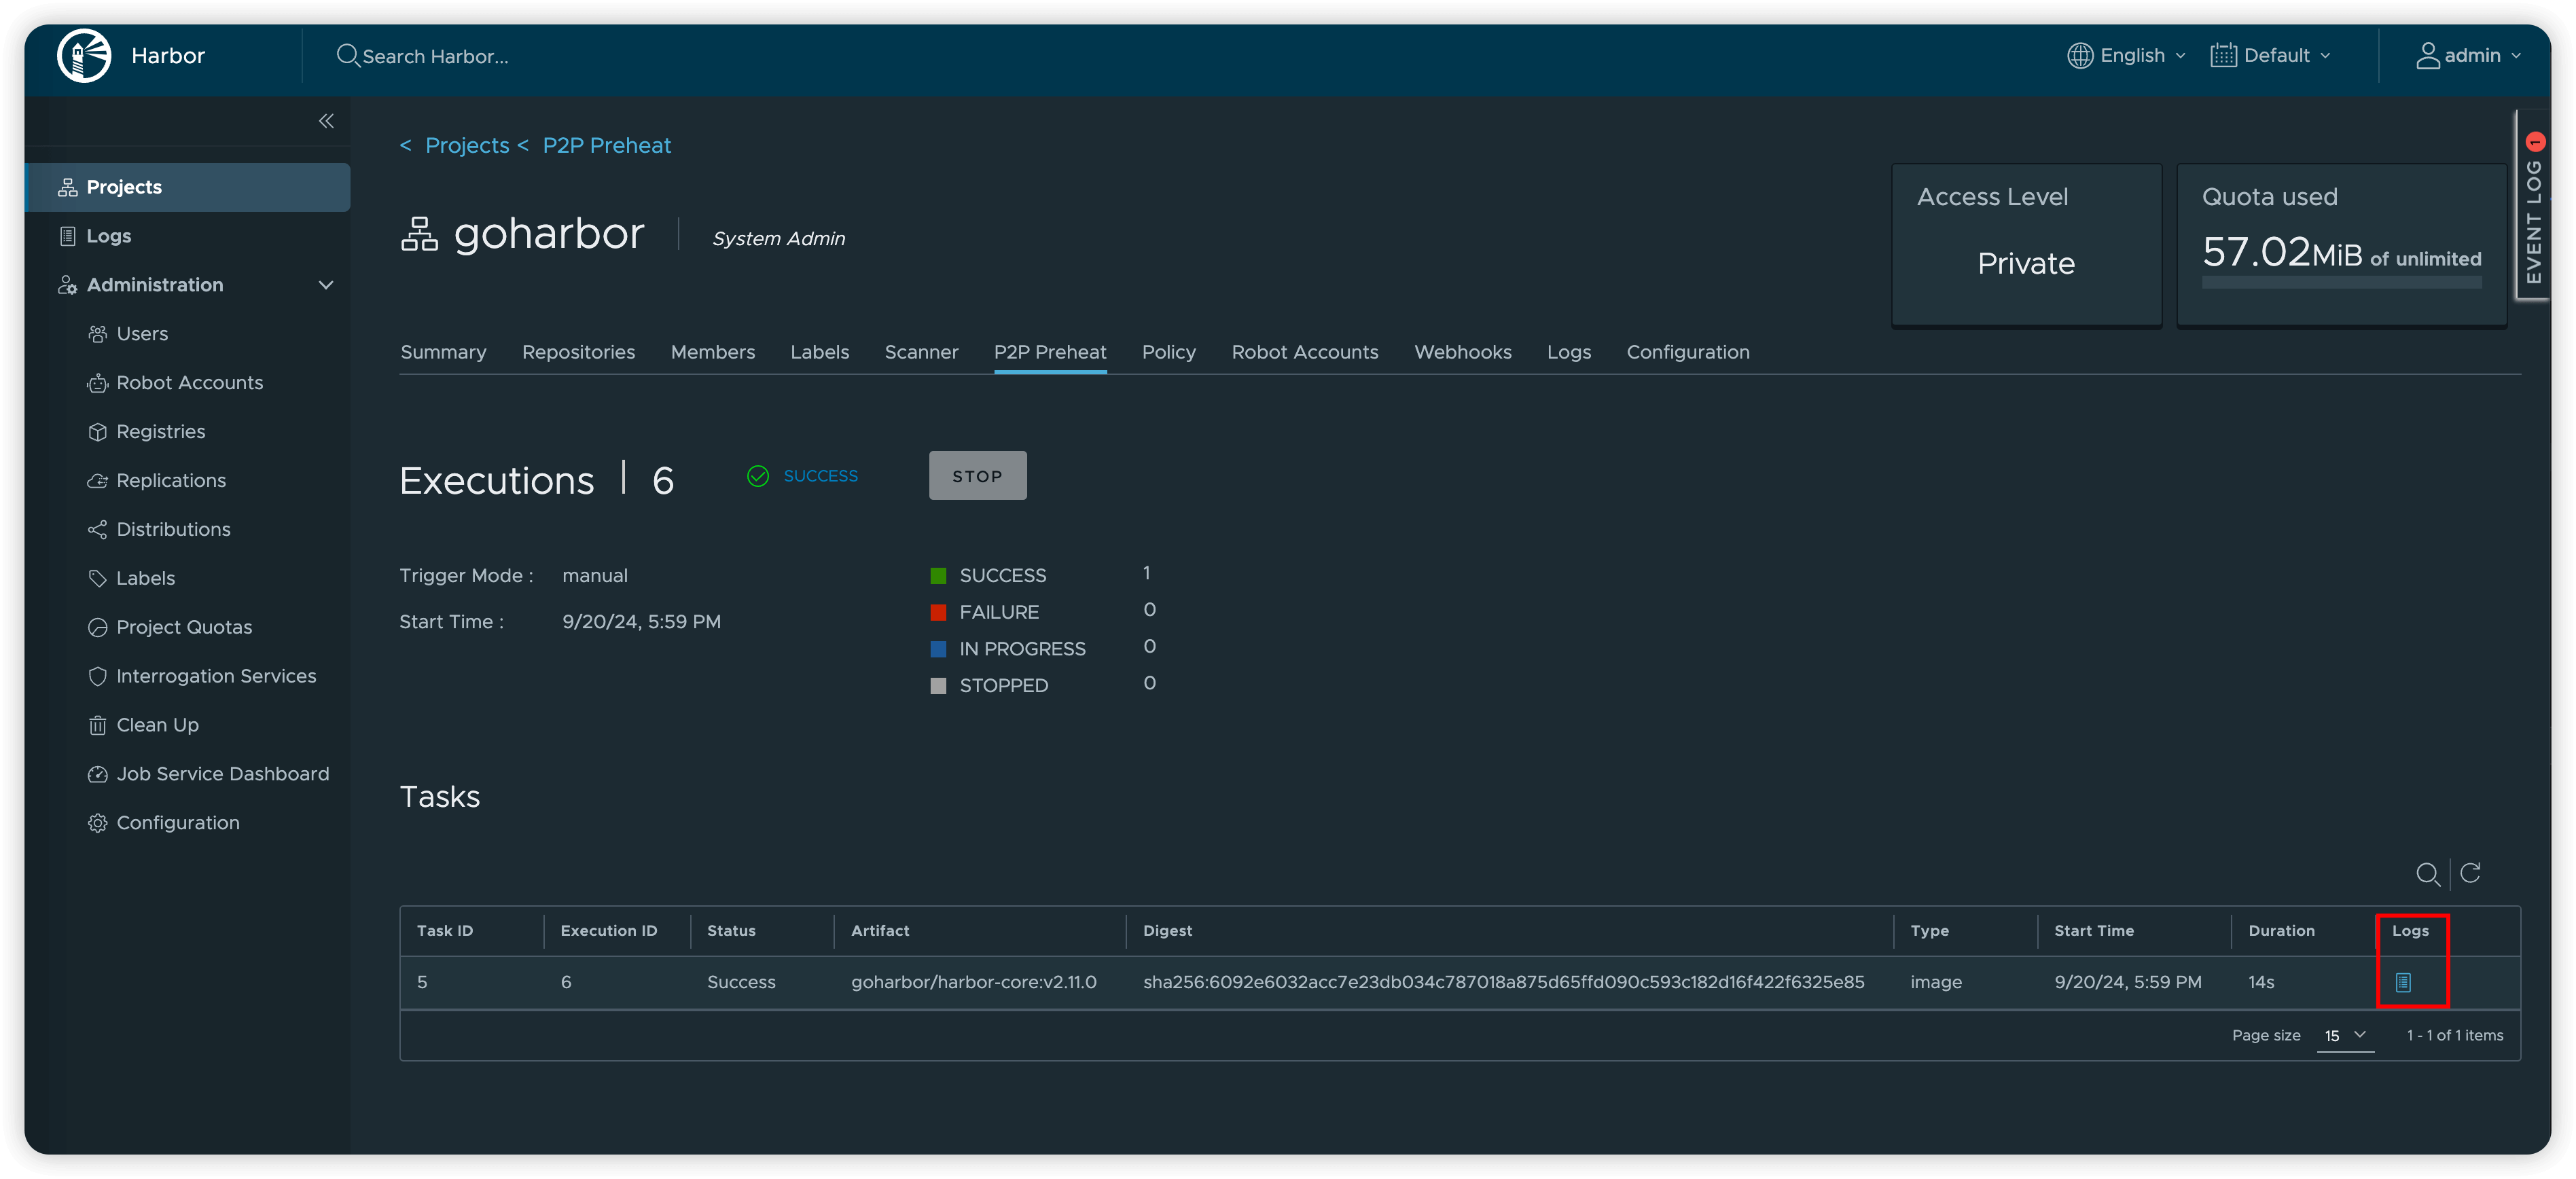Viewport: 2576px width, 1179px height.
Task: Open Interrogation Services in sidebar
Action: coord(216,677)
